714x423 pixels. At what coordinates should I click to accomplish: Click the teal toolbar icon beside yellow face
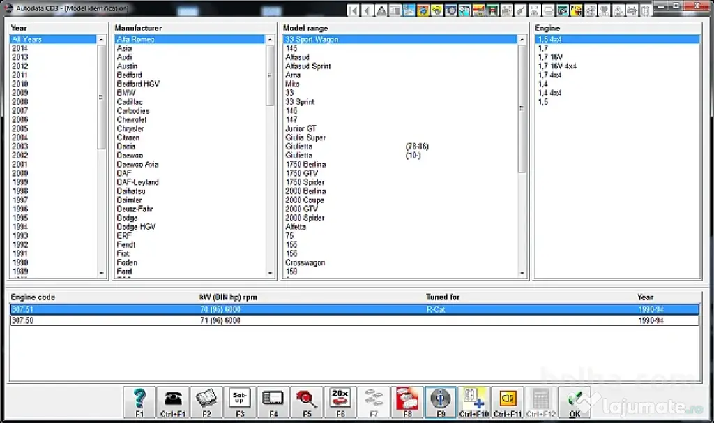tap(563, 10)
